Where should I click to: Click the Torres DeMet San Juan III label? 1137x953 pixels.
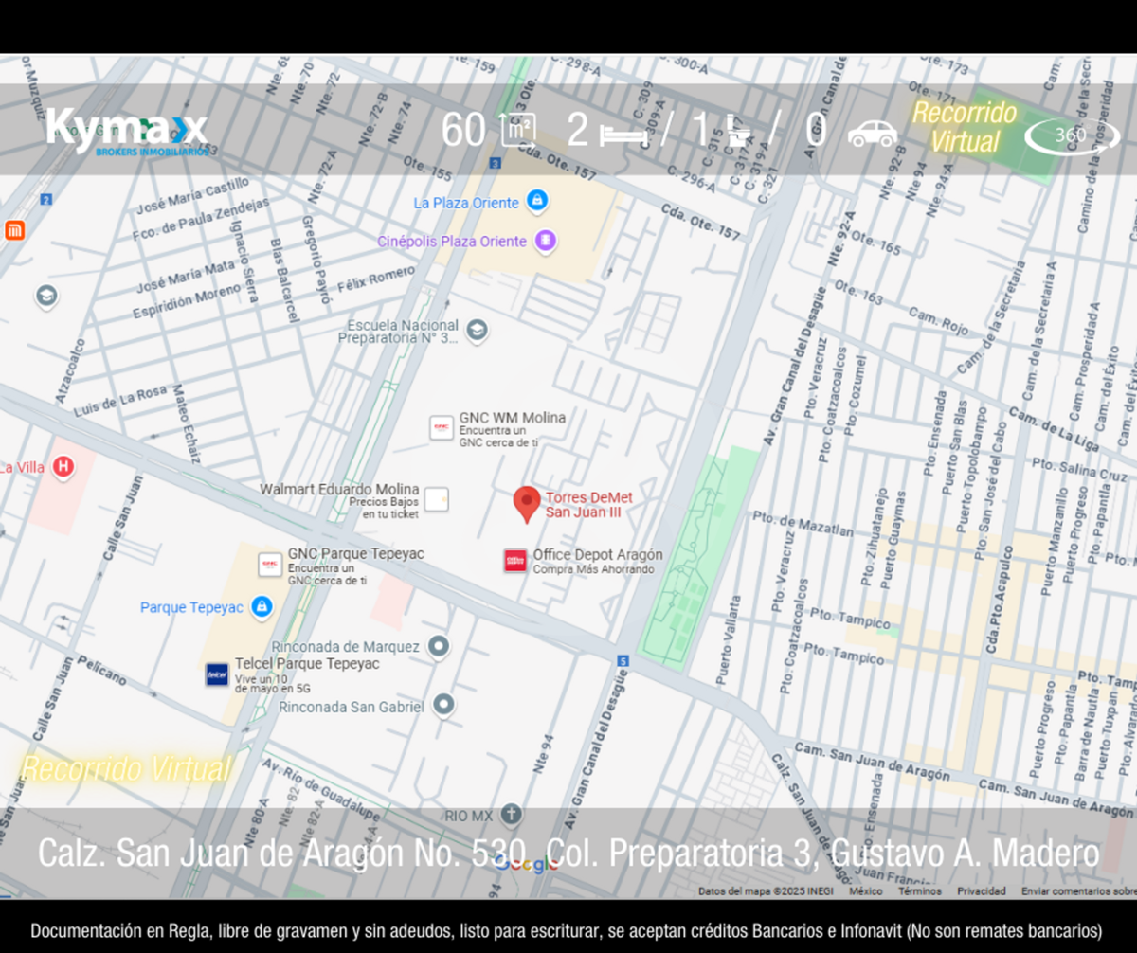pos(588,505)
